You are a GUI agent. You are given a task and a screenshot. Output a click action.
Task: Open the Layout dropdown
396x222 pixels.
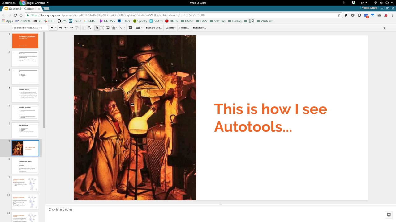170,28
